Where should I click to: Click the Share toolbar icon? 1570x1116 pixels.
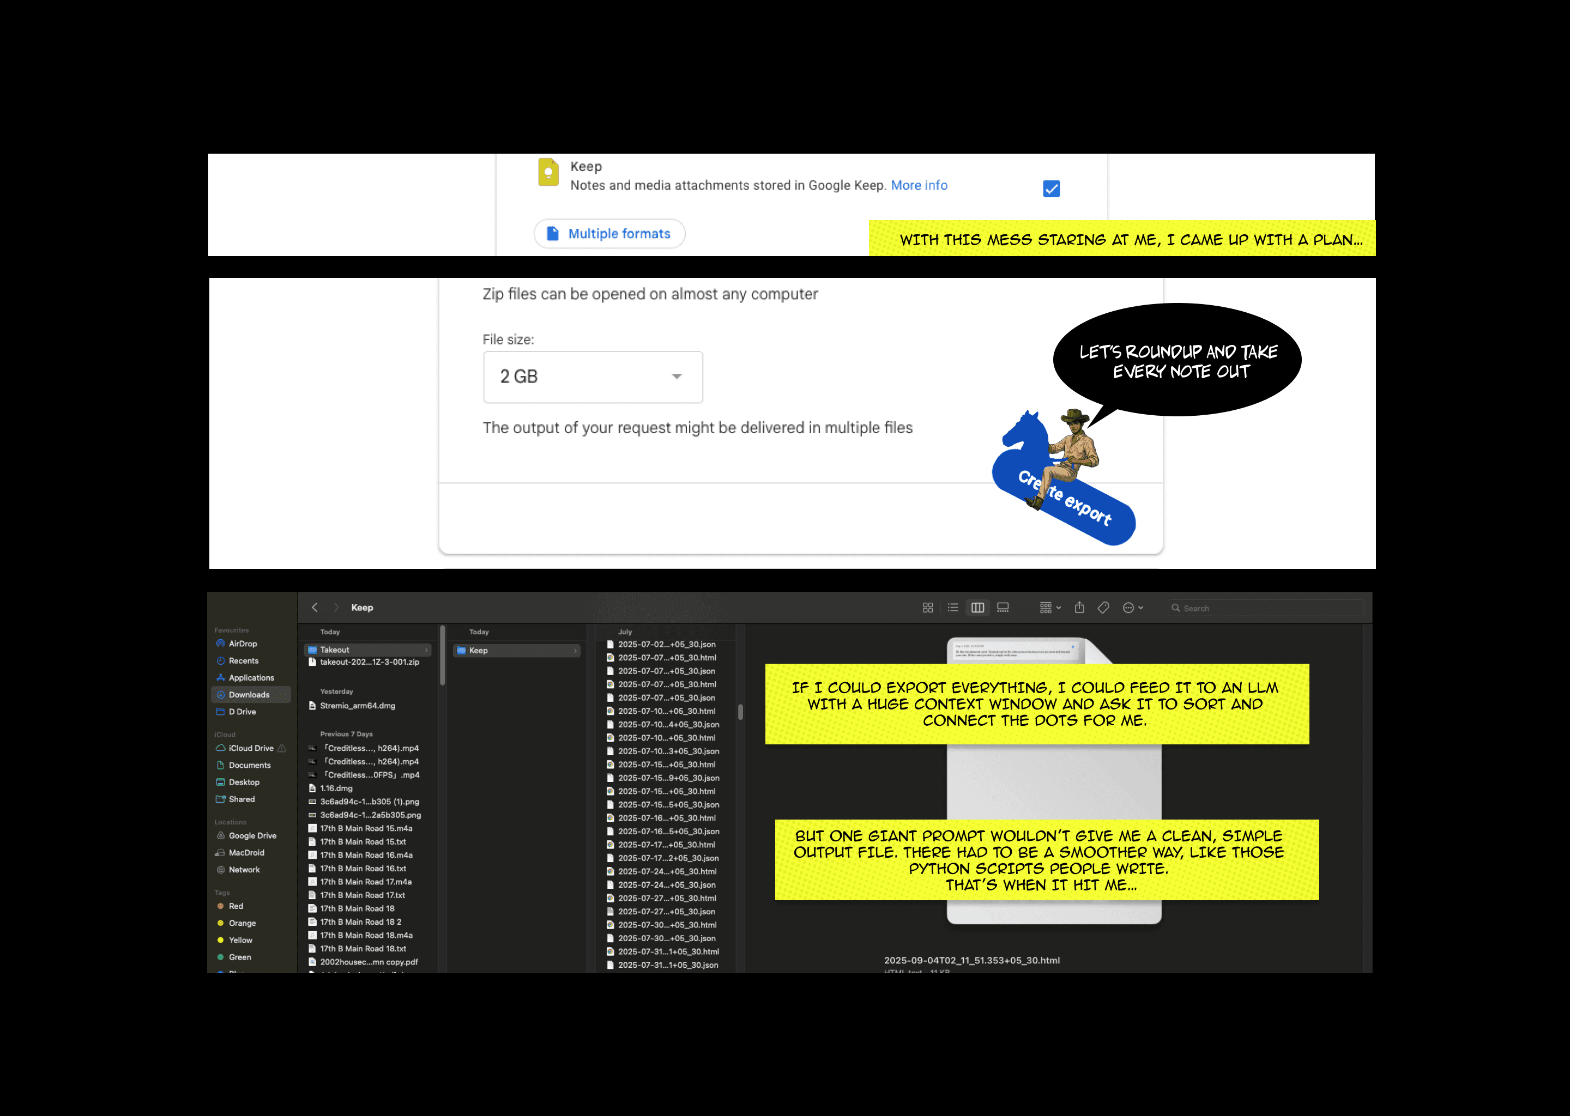click(1079, 608)
